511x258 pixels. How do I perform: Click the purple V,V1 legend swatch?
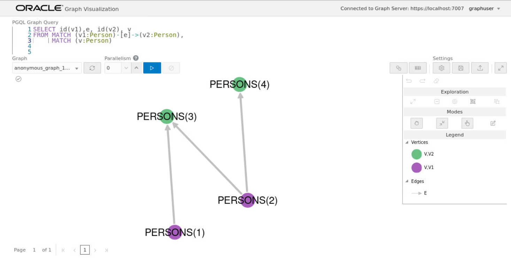coord(417,168)
